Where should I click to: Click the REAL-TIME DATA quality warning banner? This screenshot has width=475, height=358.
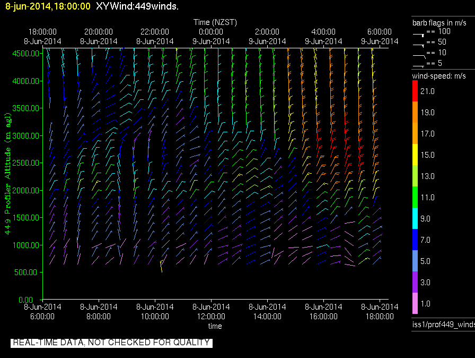(111, 343)
